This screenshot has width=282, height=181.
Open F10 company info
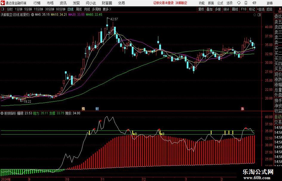244,9
